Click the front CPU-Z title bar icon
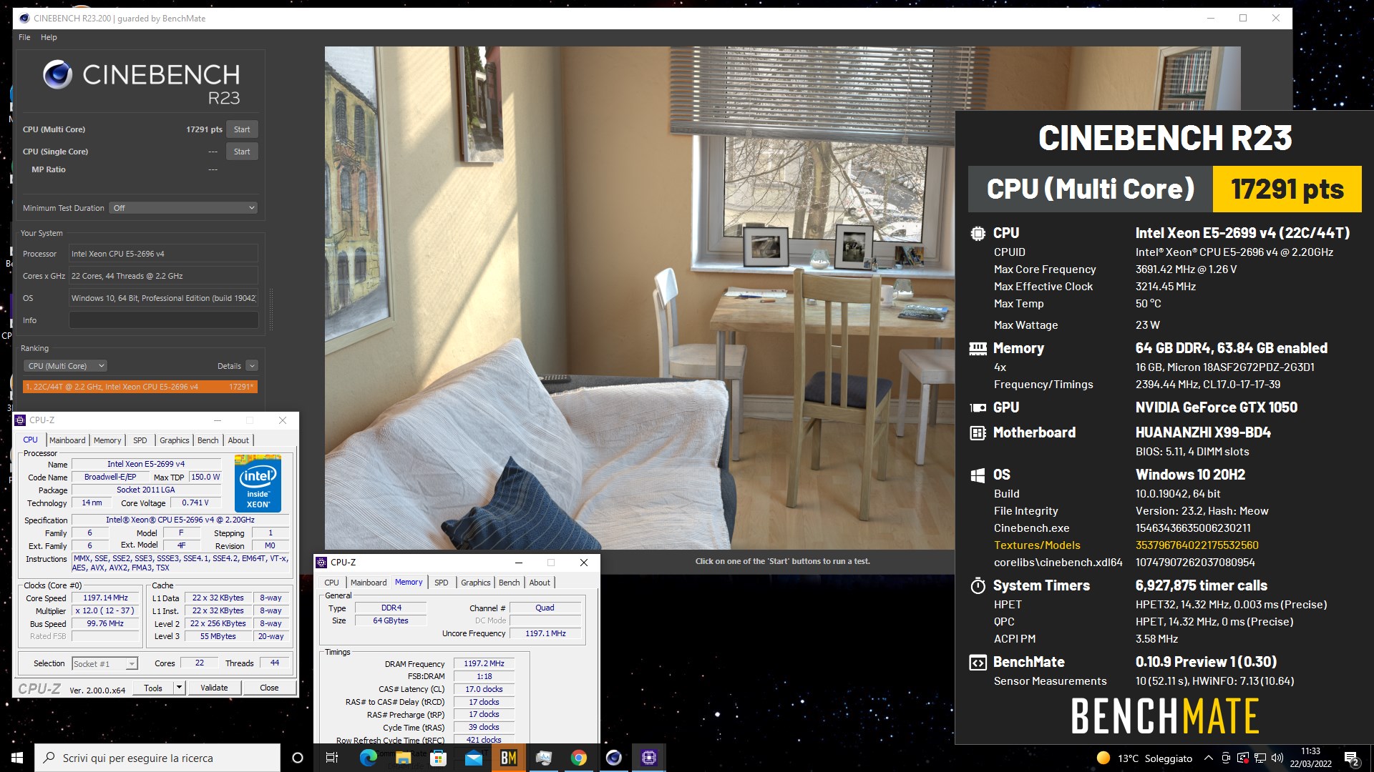This screenshot has width=1374, height=772. pyautogui.click(x=321, y=563)
